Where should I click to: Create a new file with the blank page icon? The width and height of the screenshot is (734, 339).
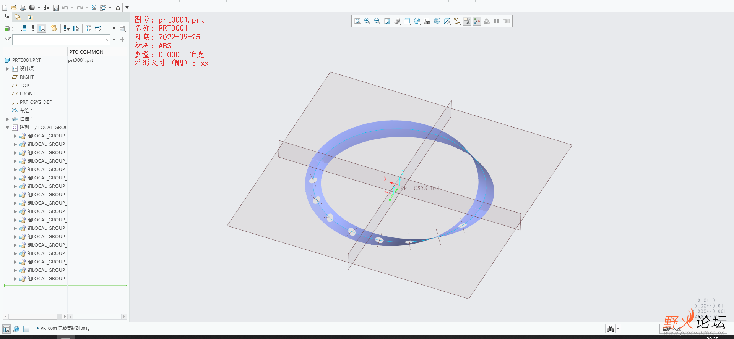click(x=5, y=8)
